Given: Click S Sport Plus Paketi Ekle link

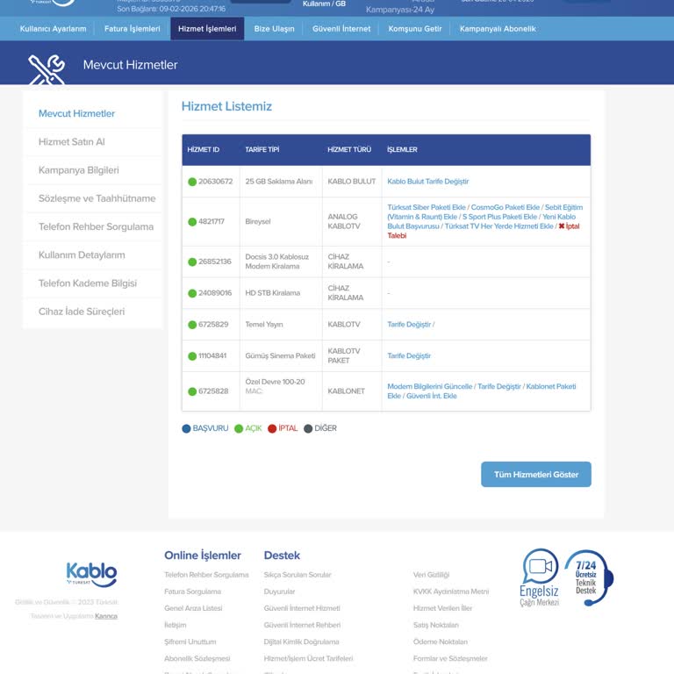Looking at the screenshot, I should point(499,217).
